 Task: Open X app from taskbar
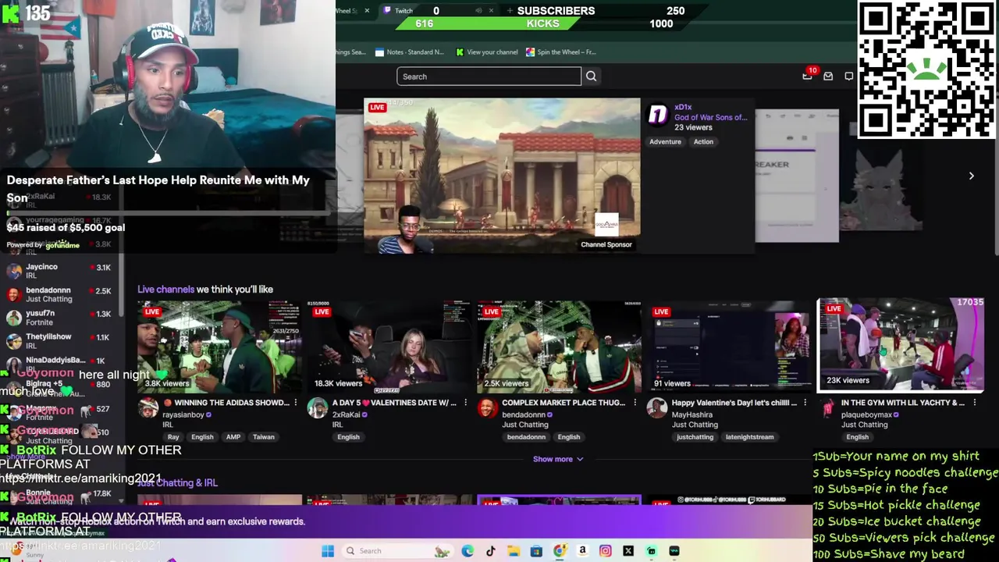pyautogui.click(x=628, y=551)
